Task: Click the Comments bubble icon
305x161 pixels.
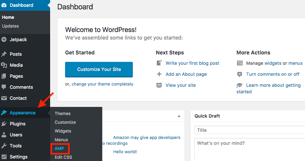Action: pyautogui.click(x=4, y=87)
